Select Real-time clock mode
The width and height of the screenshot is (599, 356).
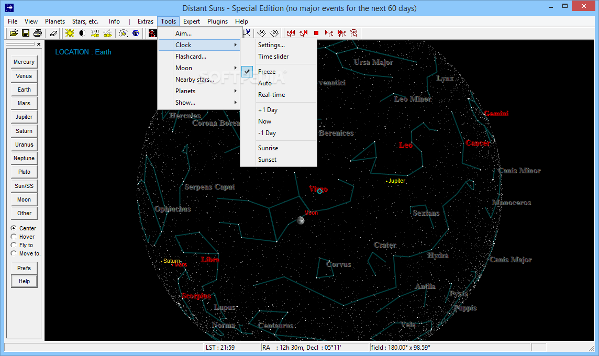click(x=279, y=94)
